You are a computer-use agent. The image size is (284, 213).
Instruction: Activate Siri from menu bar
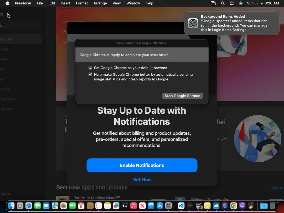241,3
